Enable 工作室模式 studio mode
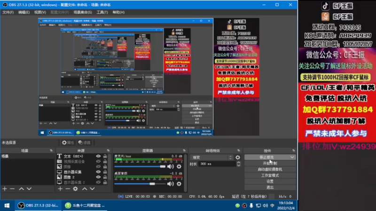 pos(270,175)
